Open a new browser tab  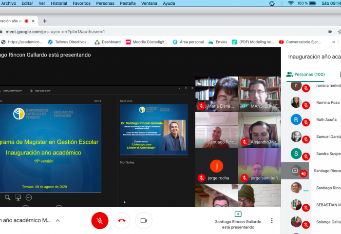45,21
